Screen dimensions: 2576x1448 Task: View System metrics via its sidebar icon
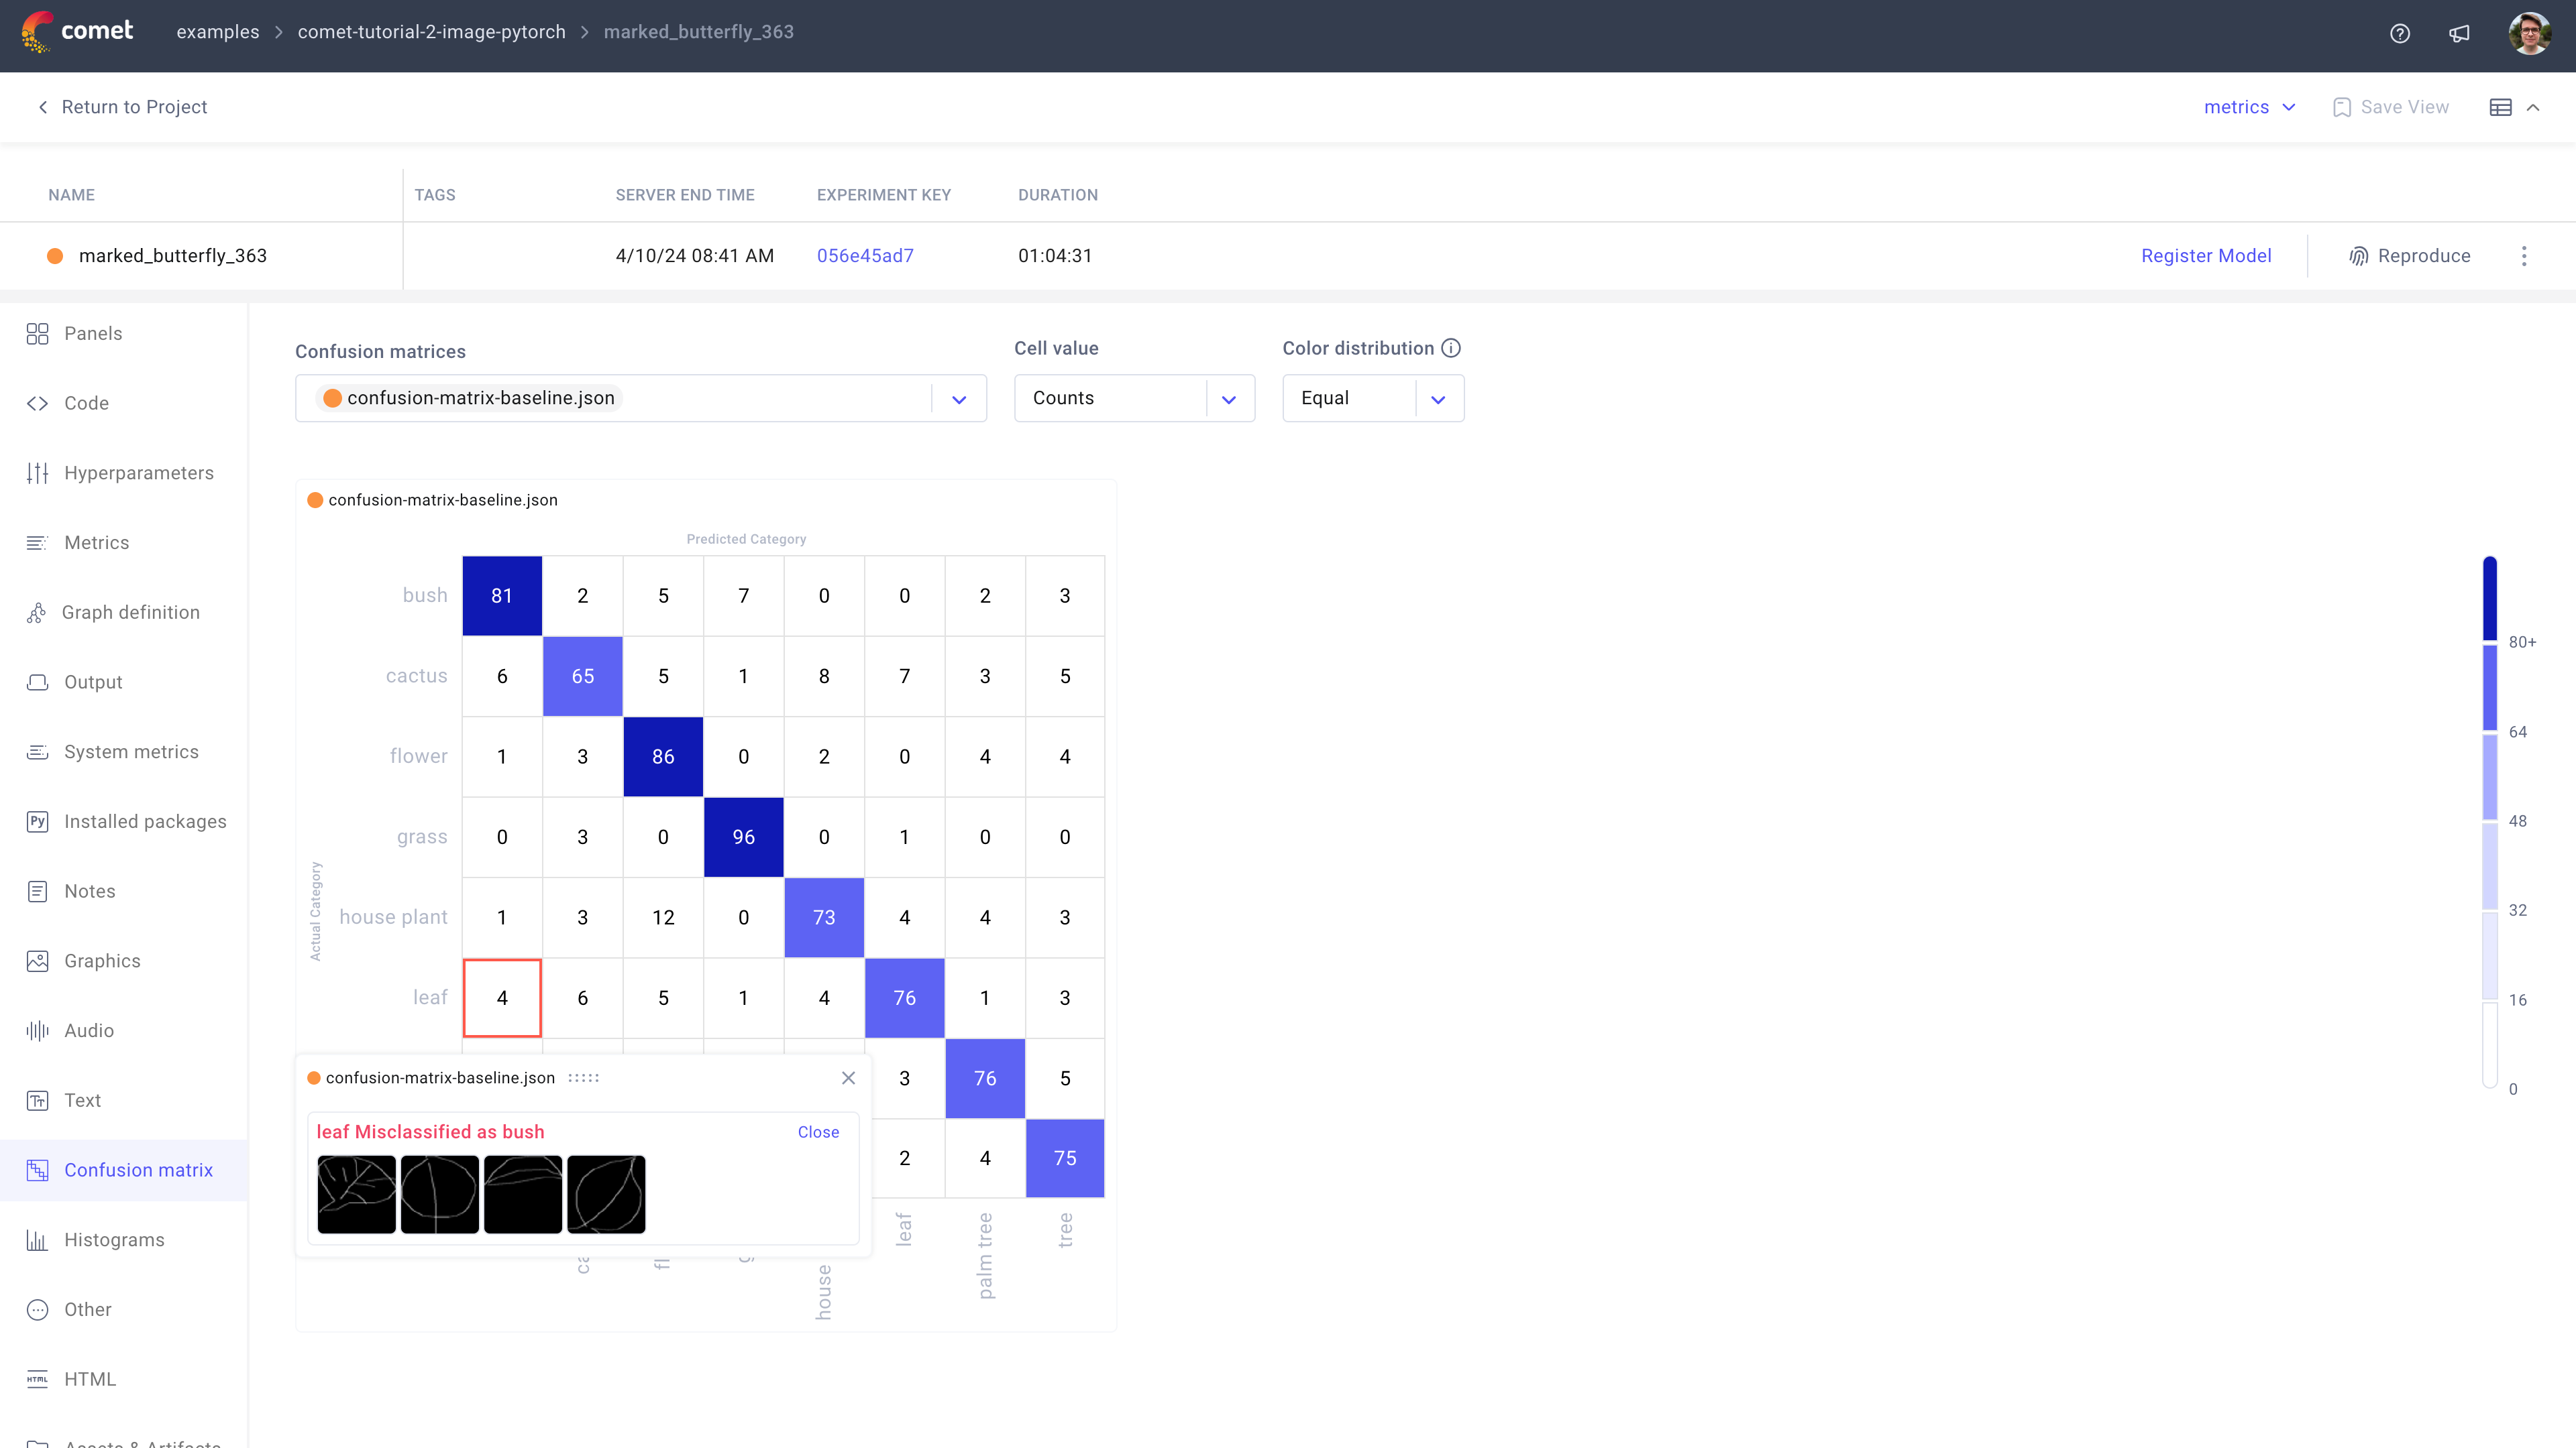coord(38,751)
